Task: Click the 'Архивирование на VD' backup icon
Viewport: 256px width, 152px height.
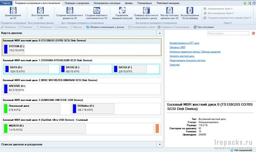Action: point(13,11)
